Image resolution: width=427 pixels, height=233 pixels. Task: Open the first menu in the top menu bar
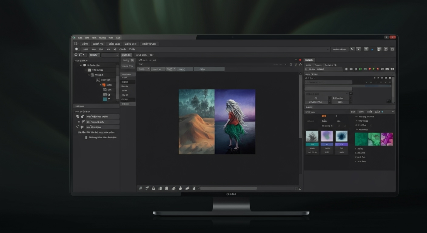[79, 38]
